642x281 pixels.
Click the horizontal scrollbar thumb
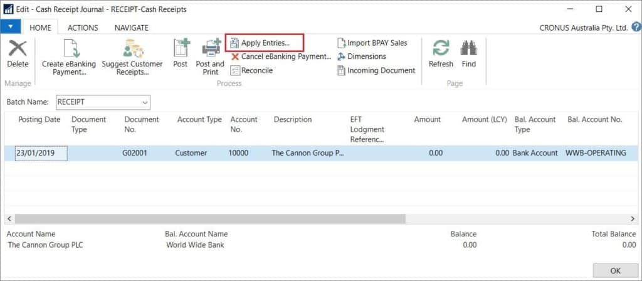point(211,219)
